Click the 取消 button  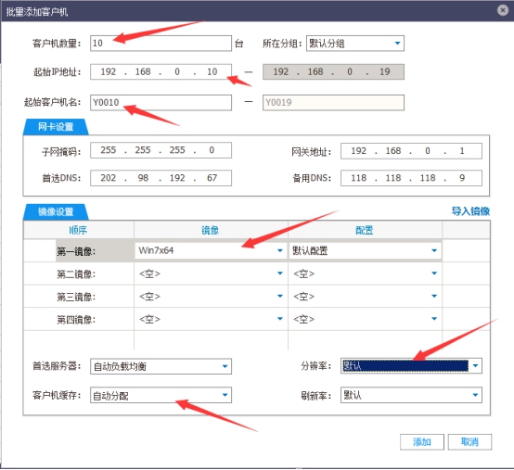coord(469,442)
